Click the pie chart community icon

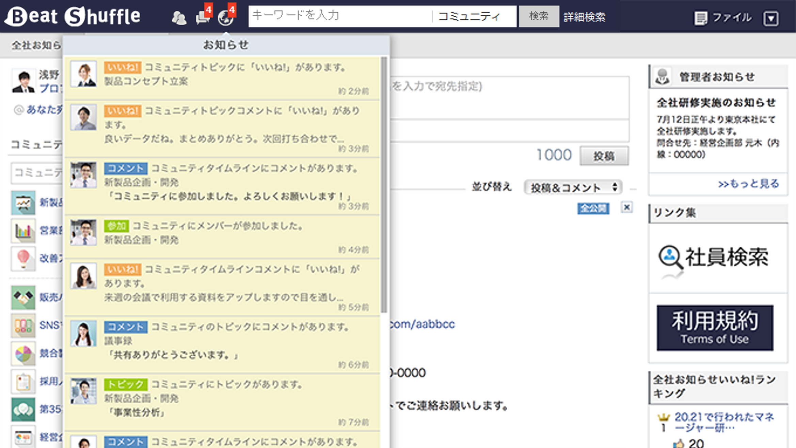[23, 354]
